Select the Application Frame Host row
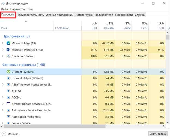This screenshot has width=170, height=139. (x=83, y=117)
